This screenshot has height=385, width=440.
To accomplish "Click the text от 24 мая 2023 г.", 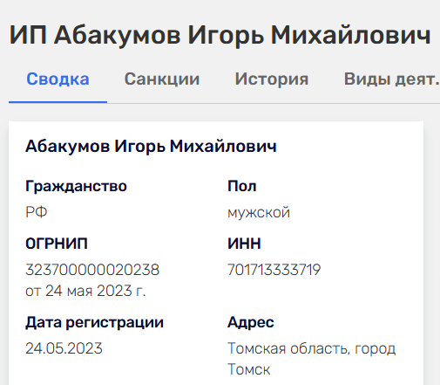I will coord(85,291).
